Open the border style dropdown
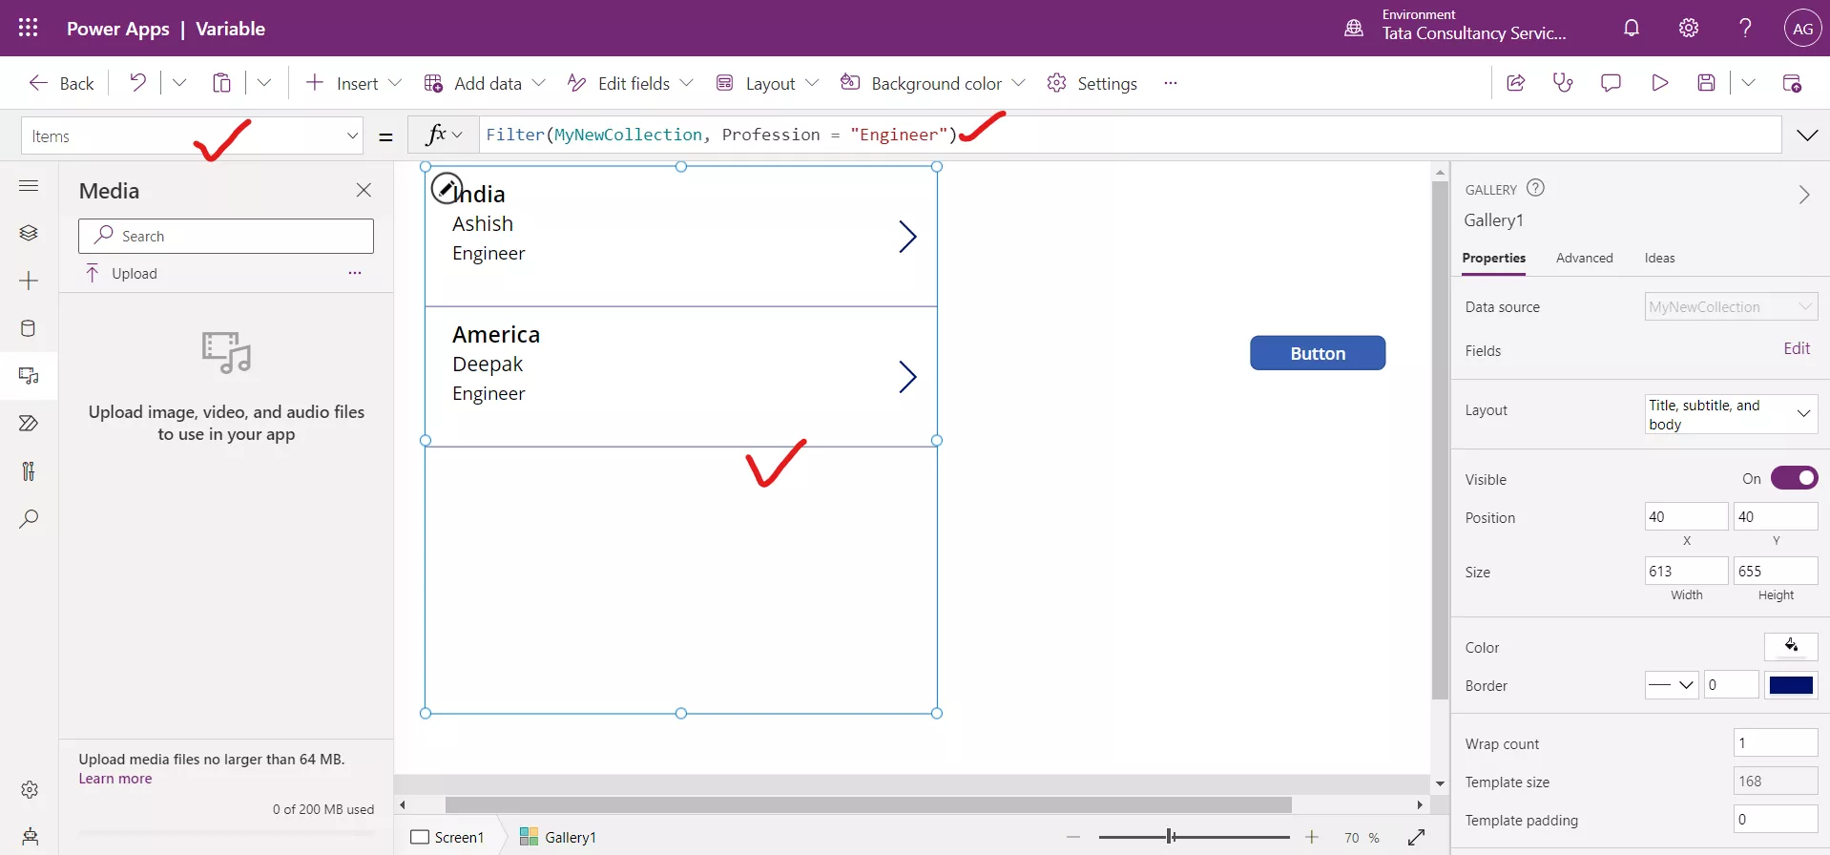 (x=1672, y=685)
